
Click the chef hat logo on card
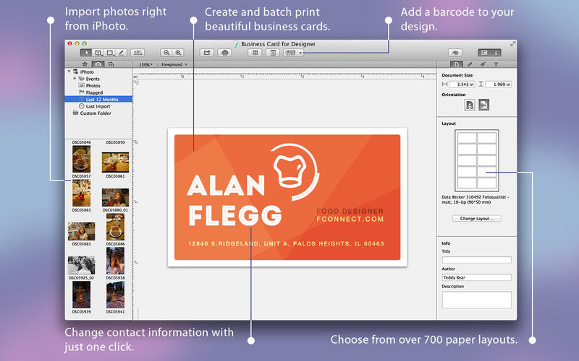coord(295,172)
